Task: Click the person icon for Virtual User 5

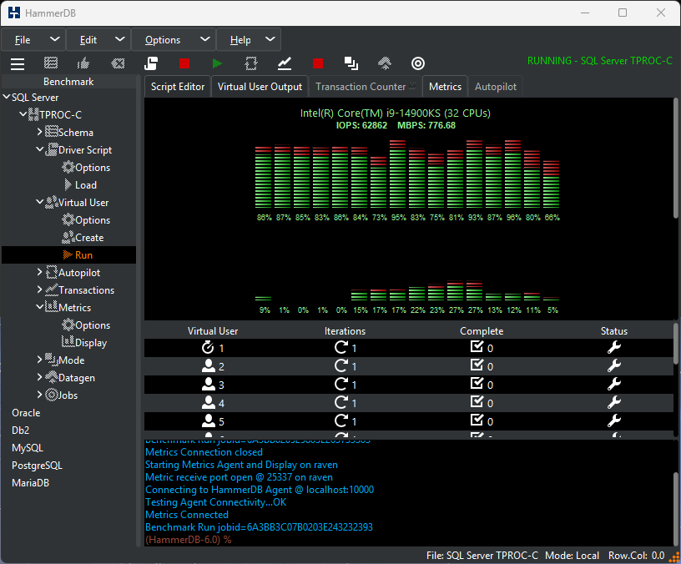Action: click(209, 420)
